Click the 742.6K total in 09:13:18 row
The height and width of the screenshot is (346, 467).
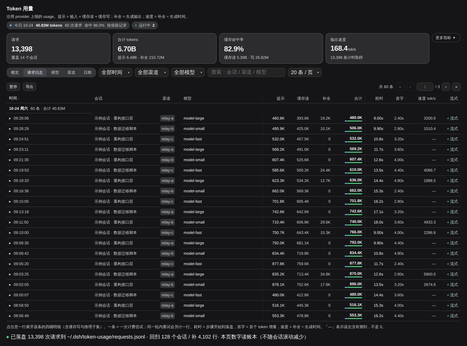point(356,211)
